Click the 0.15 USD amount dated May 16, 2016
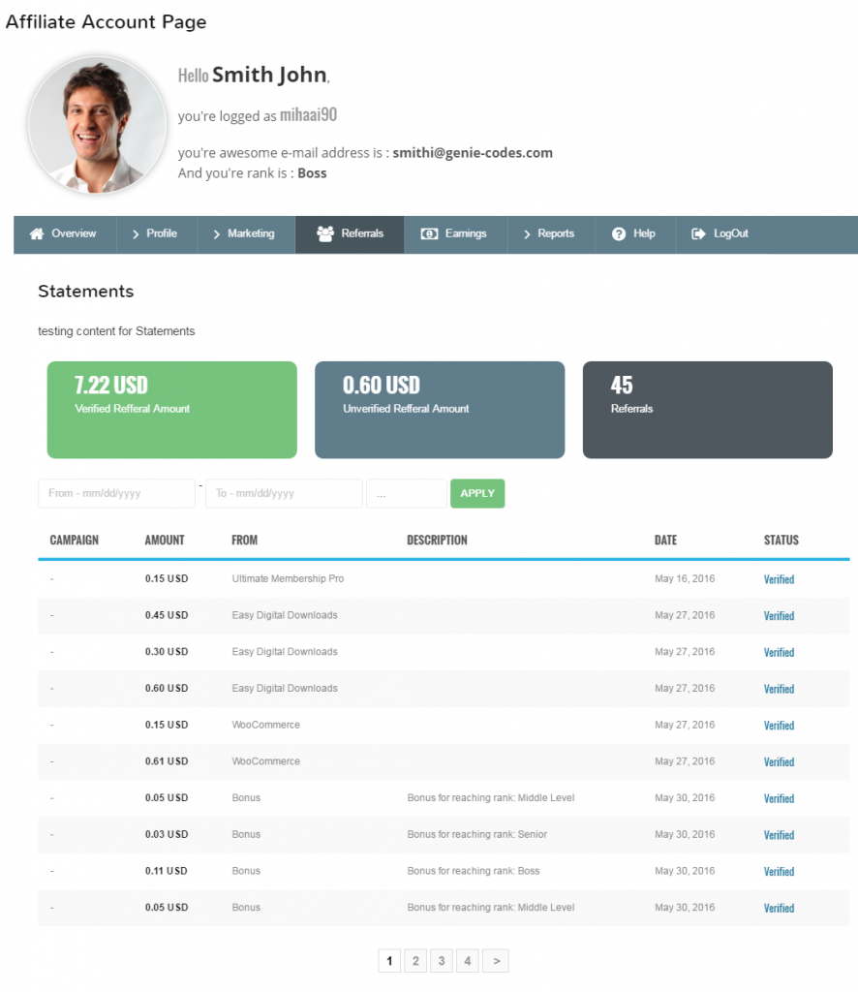 (167, 579)
